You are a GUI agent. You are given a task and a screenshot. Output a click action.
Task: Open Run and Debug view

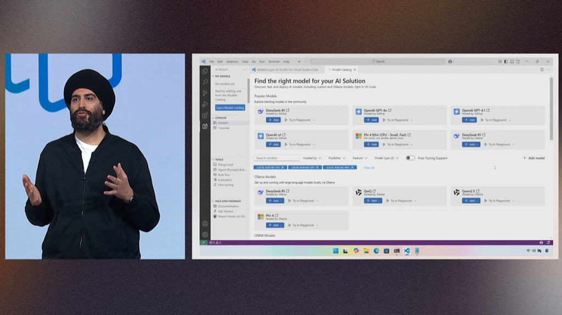[205, 104]
